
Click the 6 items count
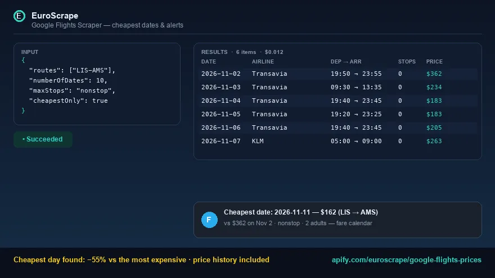point(246,52)
